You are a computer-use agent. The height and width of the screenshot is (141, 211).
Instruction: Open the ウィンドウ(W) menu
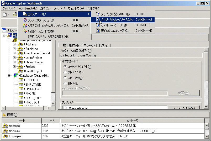click(76, 8)
